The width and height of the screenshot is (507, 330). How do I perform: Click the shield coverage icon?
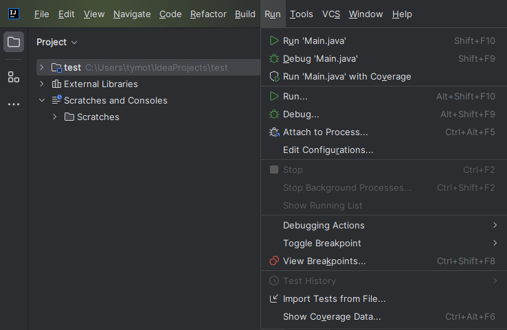coord(274,77)
